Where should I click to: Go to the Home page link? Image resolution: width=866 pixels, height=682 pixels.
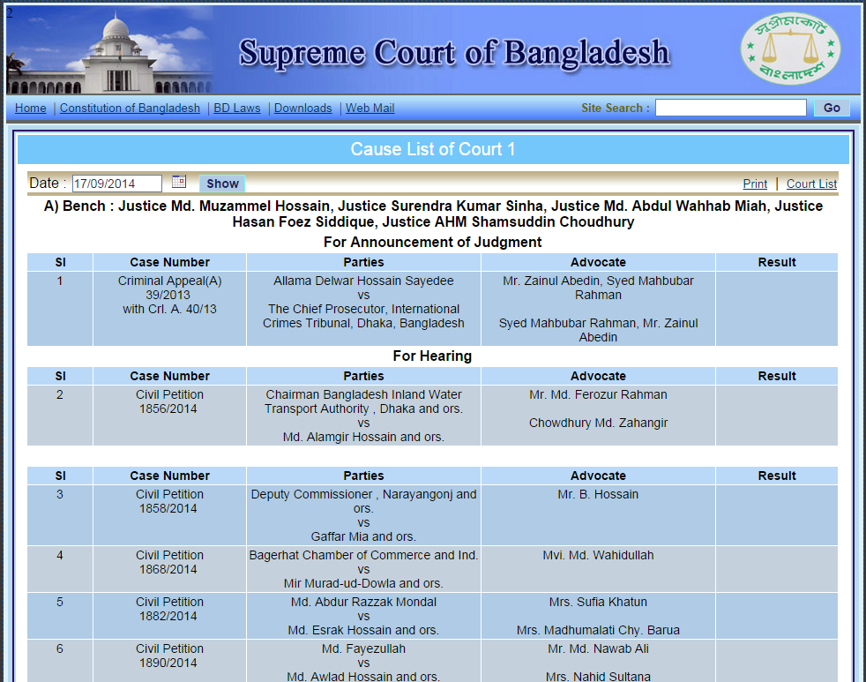tap(30, 109)
